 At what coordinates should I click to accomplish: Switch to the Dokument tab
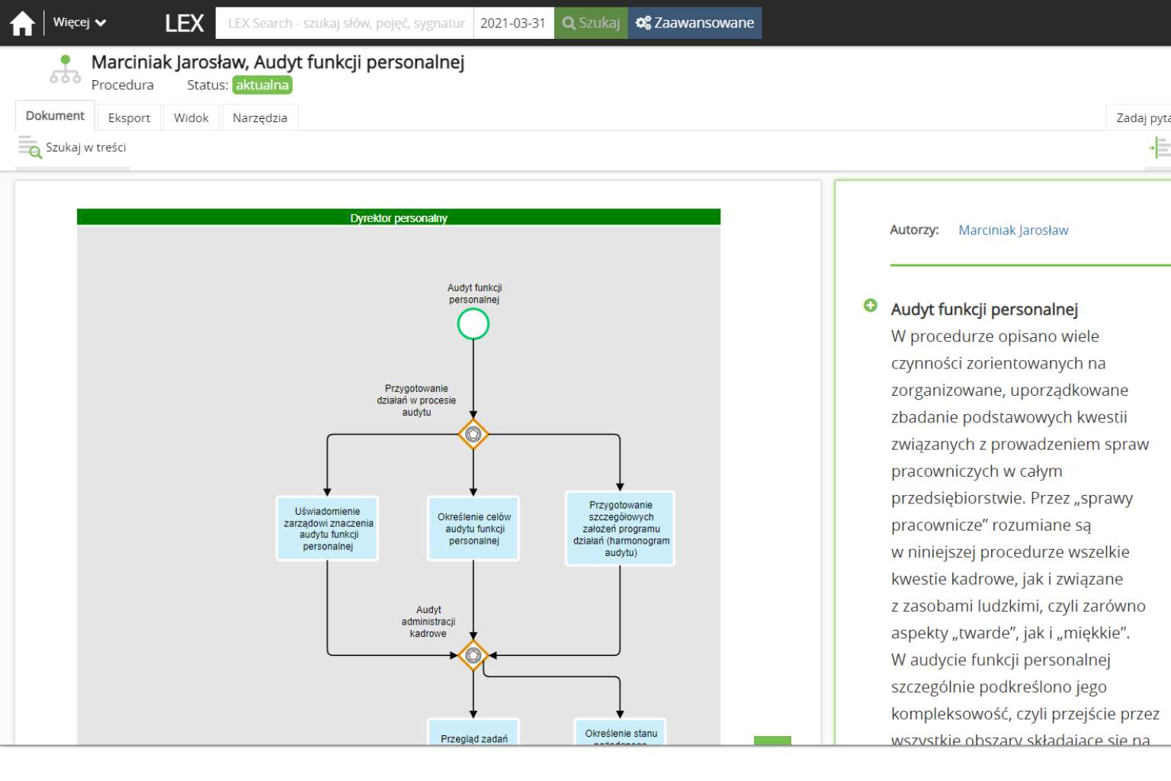pyautogui.click(x=55, y=116)
